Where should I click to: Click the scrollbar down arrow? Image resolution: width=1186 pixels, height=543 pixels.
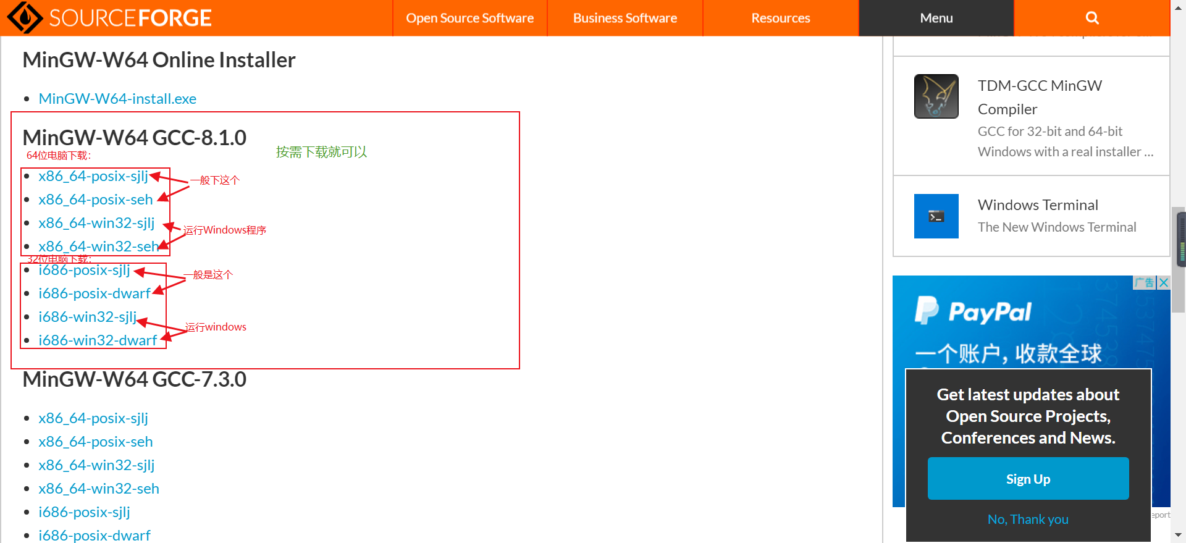[1179, 535]
